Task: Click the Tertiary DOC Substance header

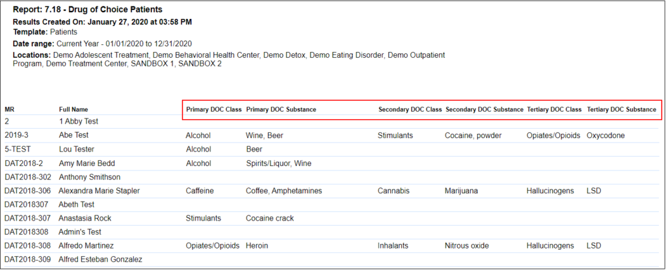Action: click(x=621, y=109)
